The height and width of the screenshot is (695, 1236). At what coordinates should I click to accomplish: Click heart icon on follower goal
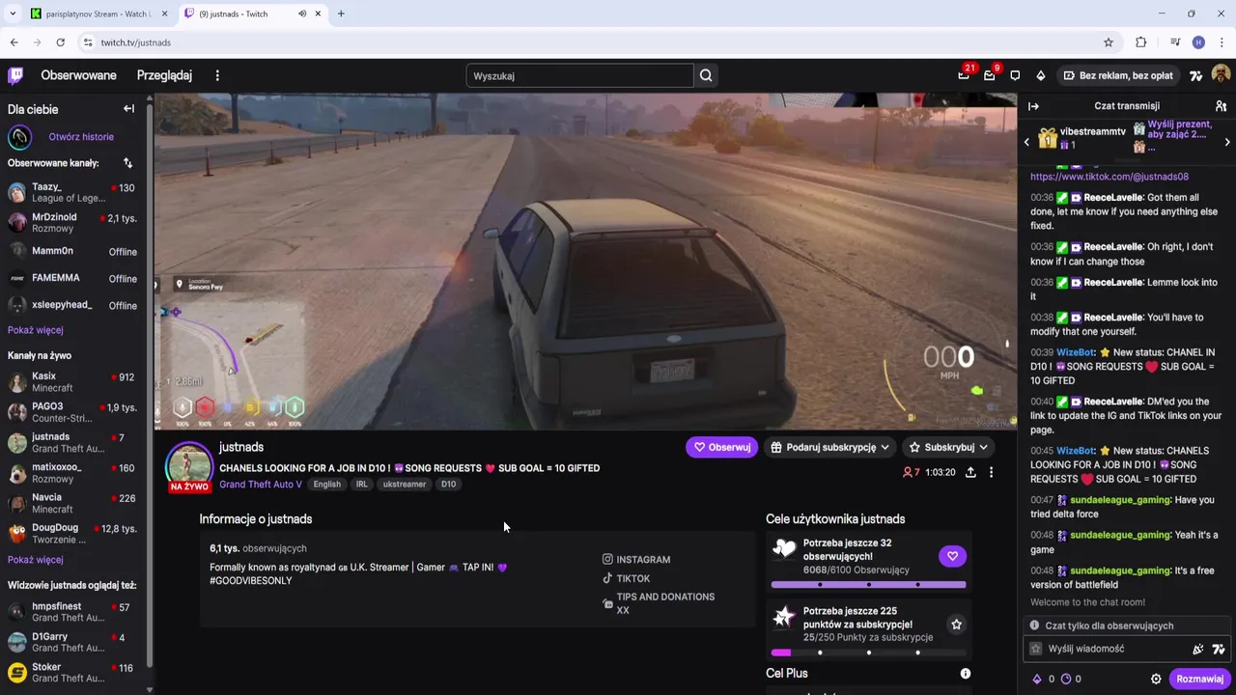pos(952,556)
